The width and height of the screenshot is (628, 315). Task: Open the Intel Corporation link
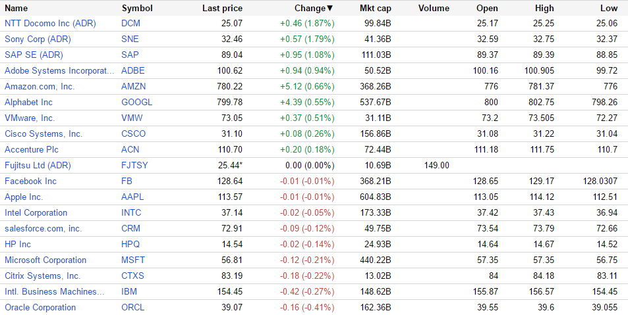tap(36, 212)
